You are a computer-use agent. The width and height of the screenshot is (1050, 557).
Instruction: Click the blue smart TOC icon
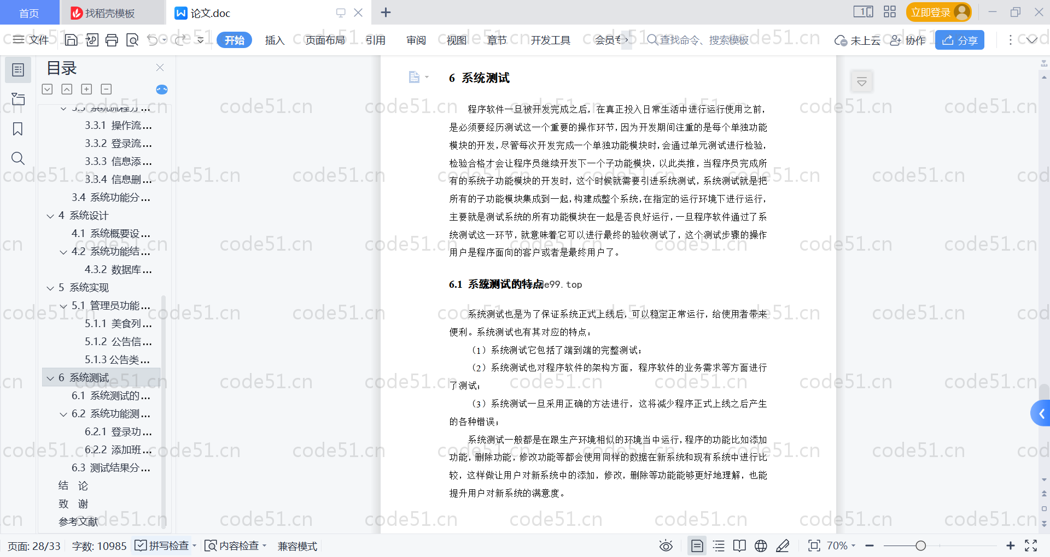(x=162, y=90)
